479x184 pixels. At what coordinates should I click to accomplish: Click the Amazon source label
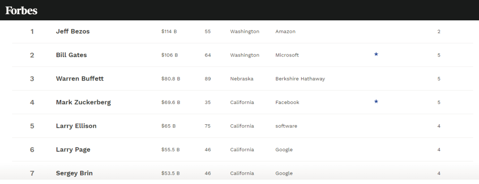(x=285, y=31)
